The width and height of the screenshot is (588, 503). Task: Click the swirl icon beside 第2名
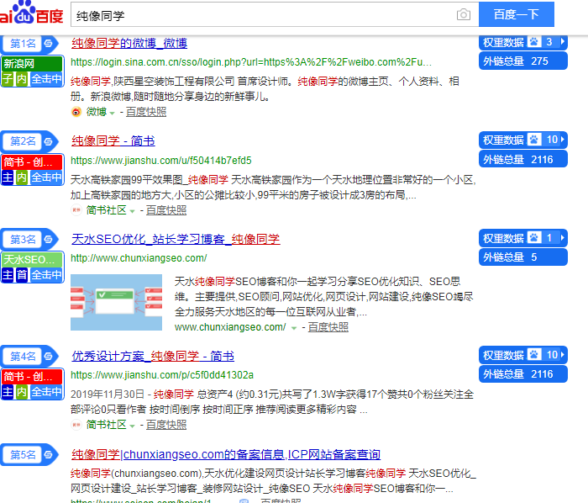[49, 141]
